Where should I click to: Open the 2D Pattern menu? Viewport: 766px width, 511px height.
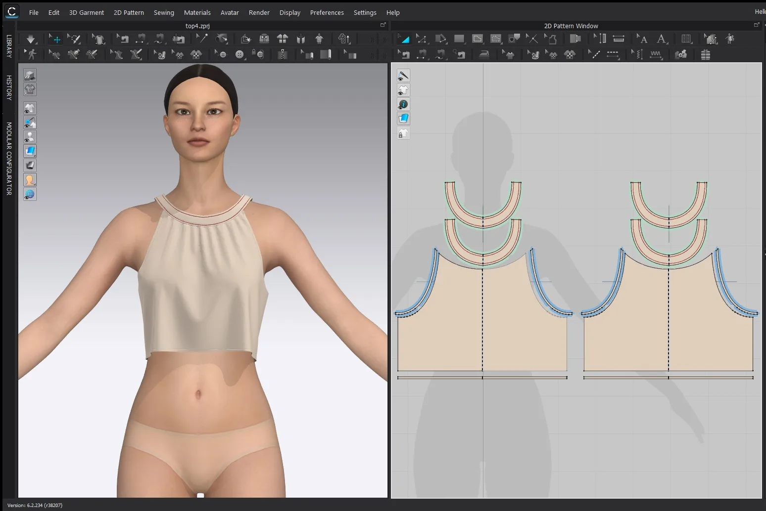point(129,12)
